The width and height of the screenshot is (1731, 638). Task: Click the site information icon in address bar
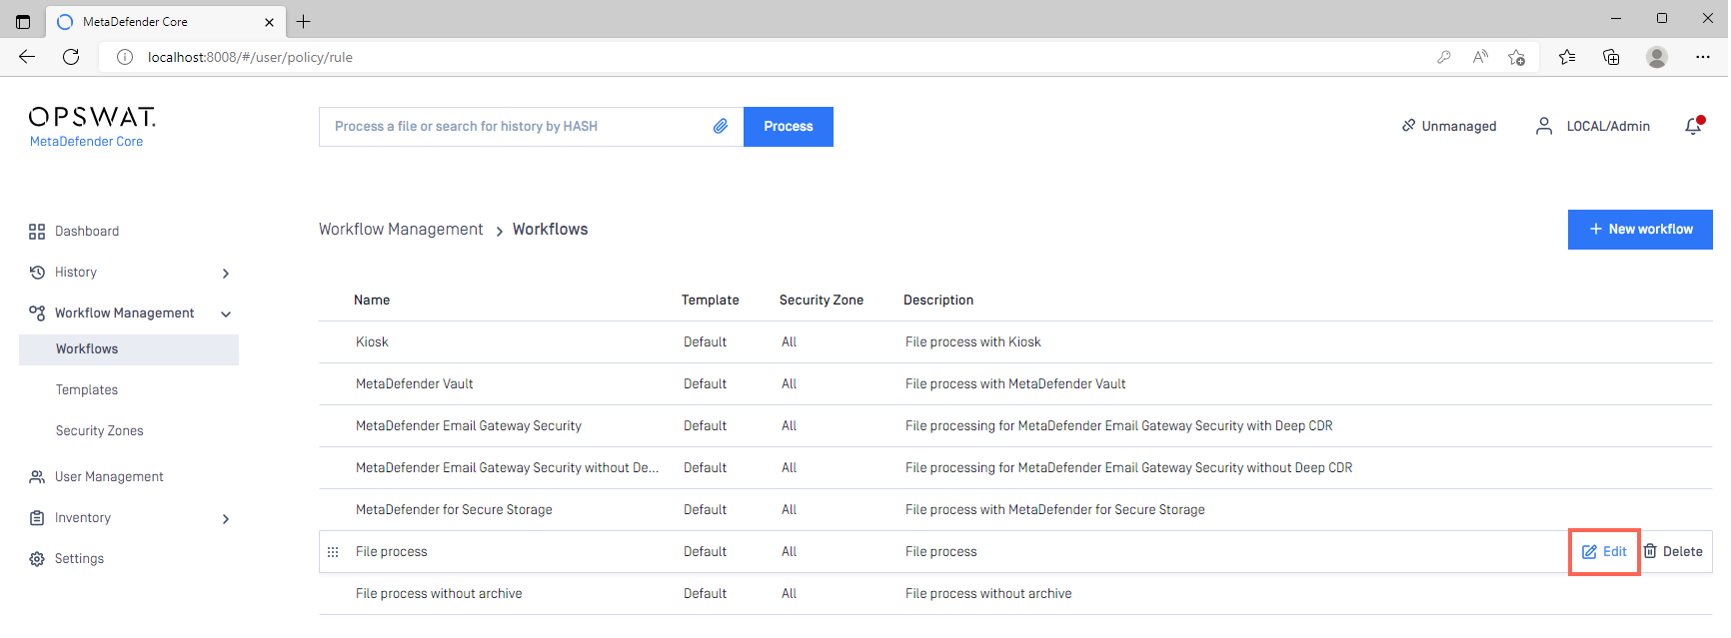[x=125, y=57]
